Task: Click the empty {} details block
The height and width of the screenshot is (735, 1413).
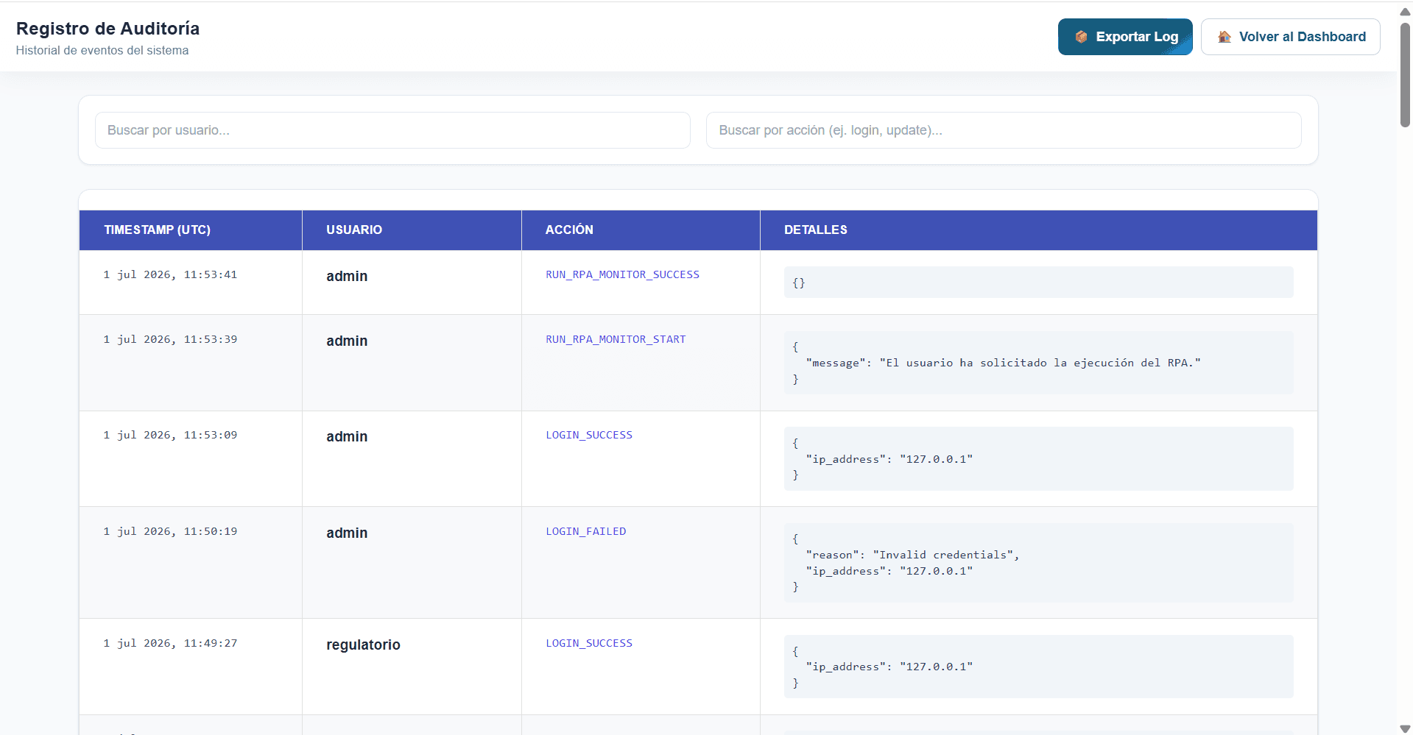Action: pyautogui.click(x=1038, y=283)
